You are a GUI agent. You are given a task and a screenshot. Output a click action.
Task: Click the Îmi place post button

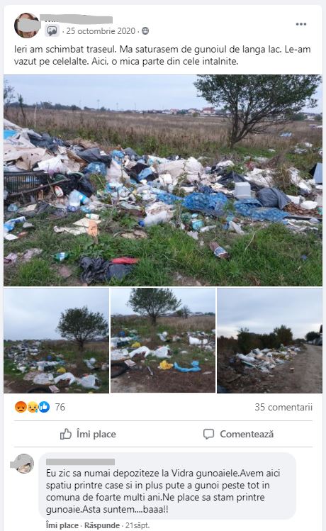88,434
